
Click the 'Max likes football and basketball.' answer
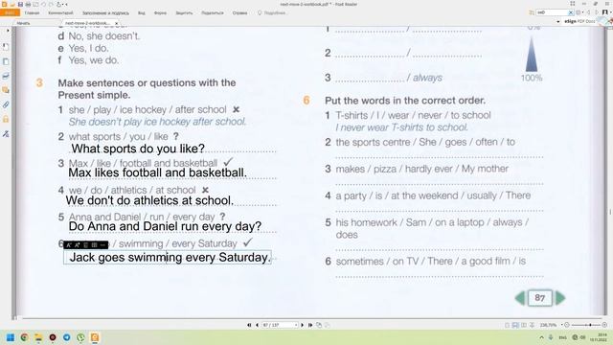coord(157,172)
